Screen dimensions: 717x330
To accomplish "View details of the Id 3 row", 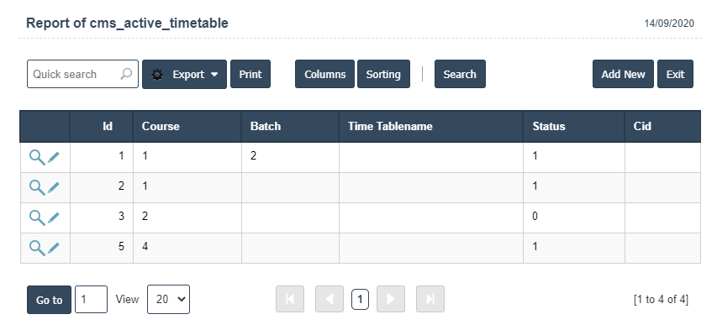I will (x=37, y=217).
